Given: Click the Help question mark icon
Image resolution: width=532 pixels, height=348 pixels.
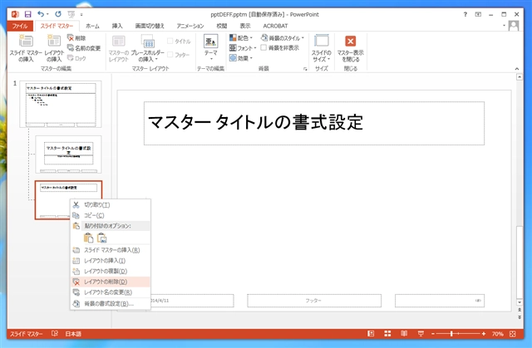Looking at the screenshot, I should coord(465,14).
